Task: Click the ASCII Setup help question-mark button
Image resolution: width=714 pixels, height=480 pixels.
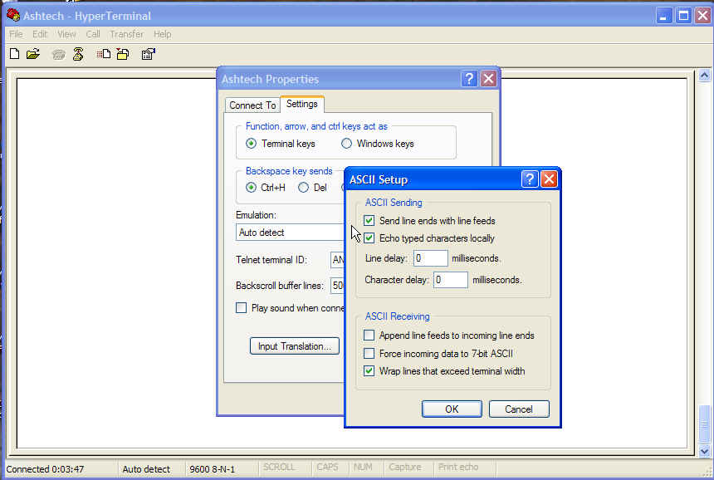Action: coord(530,179)
